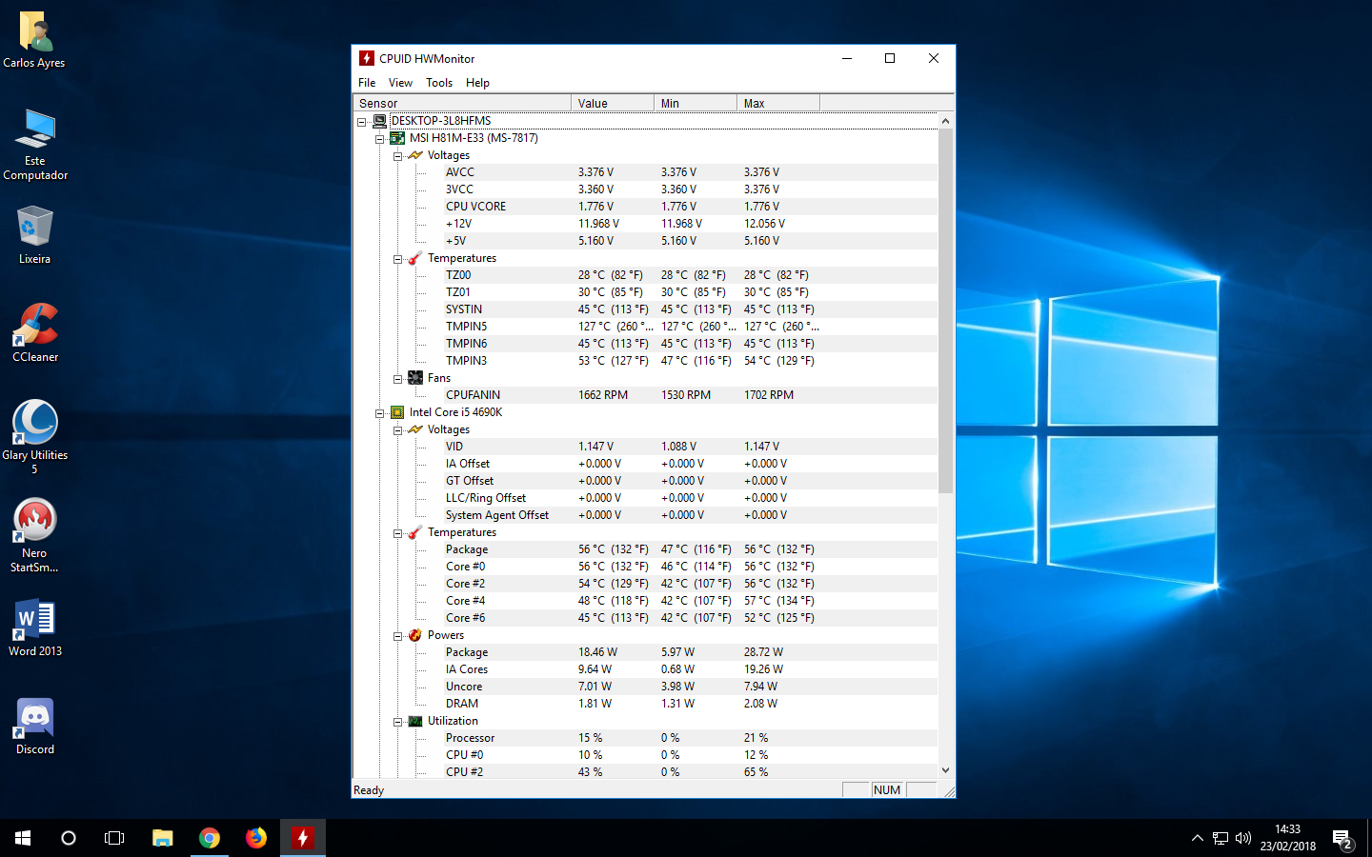
Task: Launch Glary Utilities 5 shortcut
Action: click(35, 437)
